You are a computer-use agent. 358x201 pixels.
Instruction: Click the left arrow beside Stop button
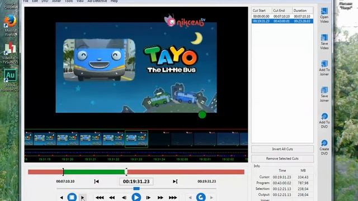[62, 198]
